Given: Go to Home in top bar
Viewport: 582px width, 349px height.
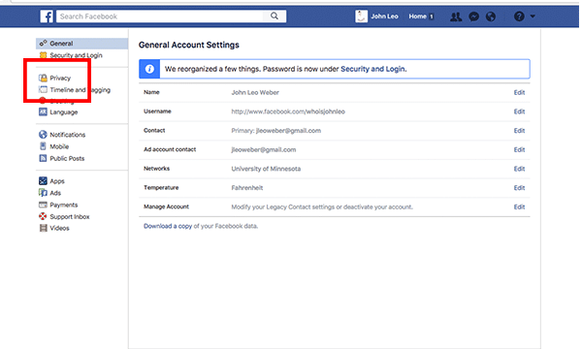Looking at the screenshot, I should pos(417,16).
